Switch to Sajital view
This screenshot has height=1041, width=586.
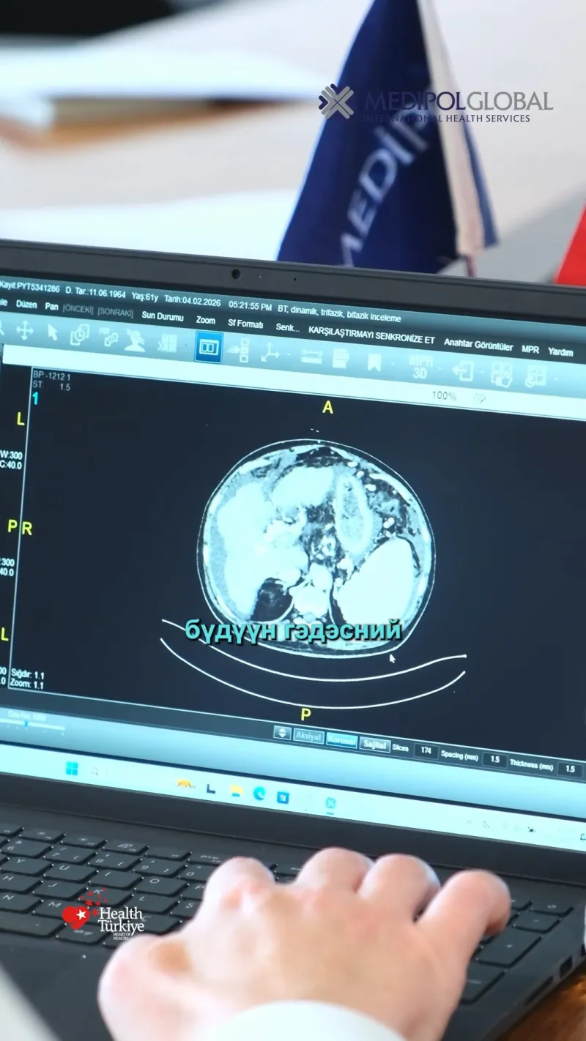click(374, 745)
